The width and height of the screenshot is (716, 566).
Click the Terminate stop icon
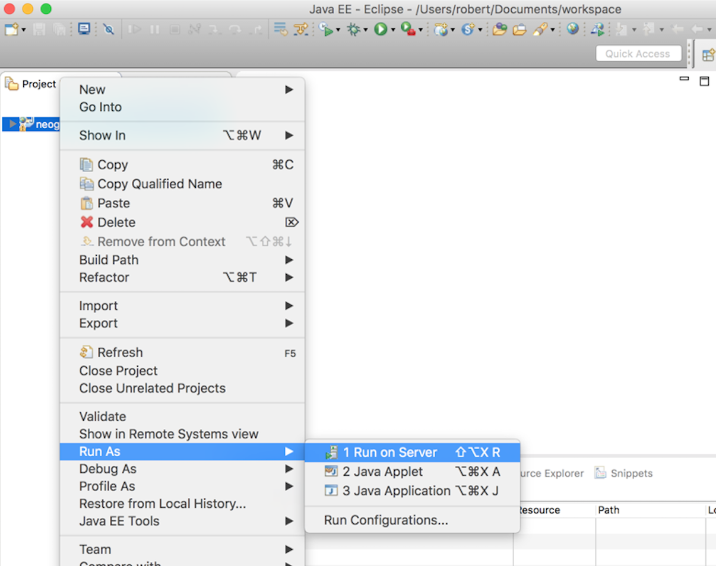click(175, 29)
